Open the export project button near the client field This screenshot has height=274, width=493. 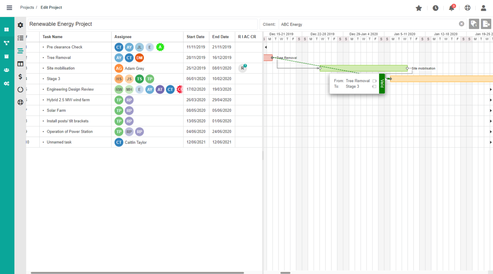pos(486,24)
